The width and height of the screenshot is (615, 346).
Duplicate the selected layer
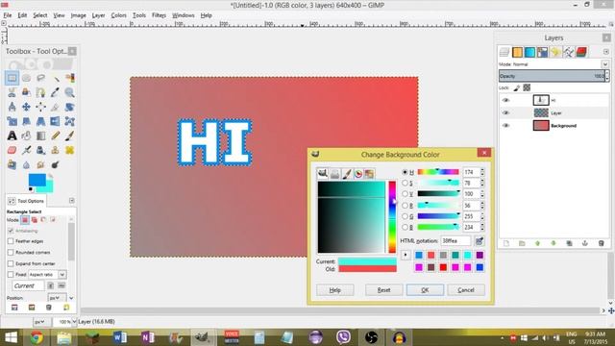[569, 243]
